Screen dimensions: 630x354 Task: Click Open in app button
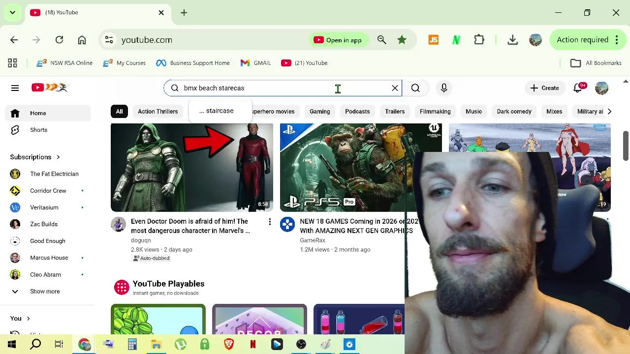point(338,40)
